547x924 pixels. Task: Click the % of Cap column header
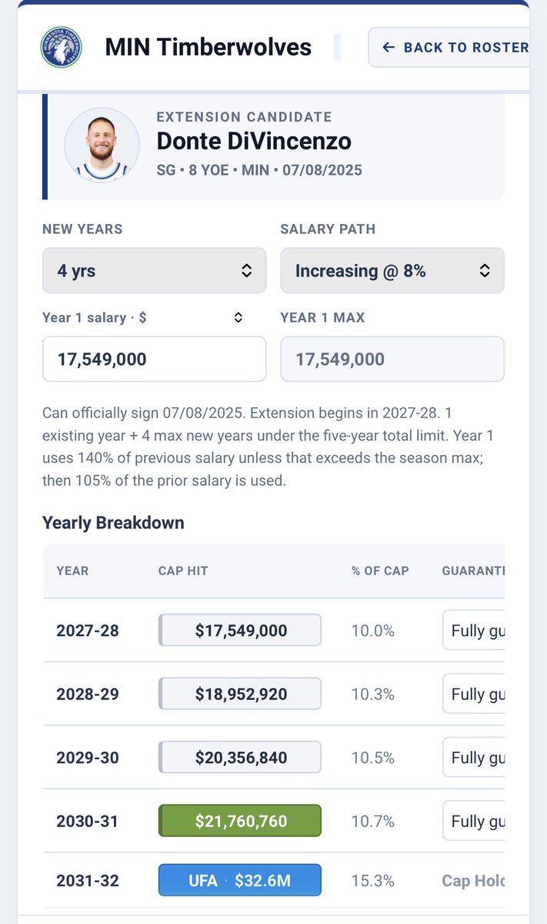click(x=380, y=571)
